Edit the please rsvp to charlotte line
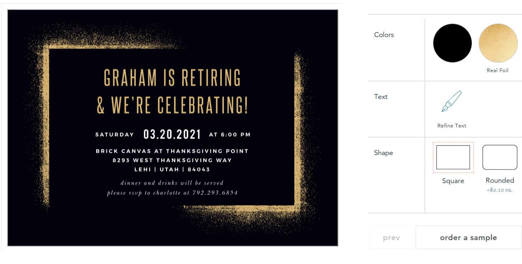 (172, 193)
